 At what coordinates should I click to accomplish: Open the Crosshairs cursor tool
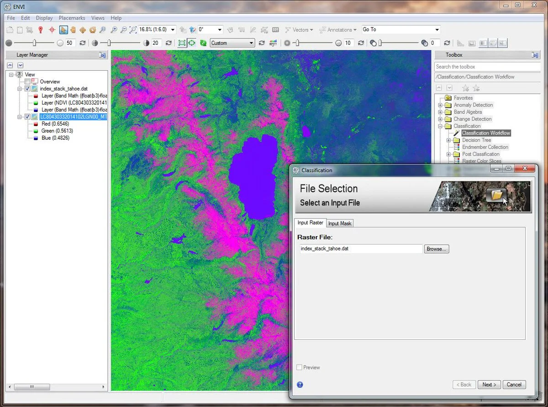click(x=51, y=29)
